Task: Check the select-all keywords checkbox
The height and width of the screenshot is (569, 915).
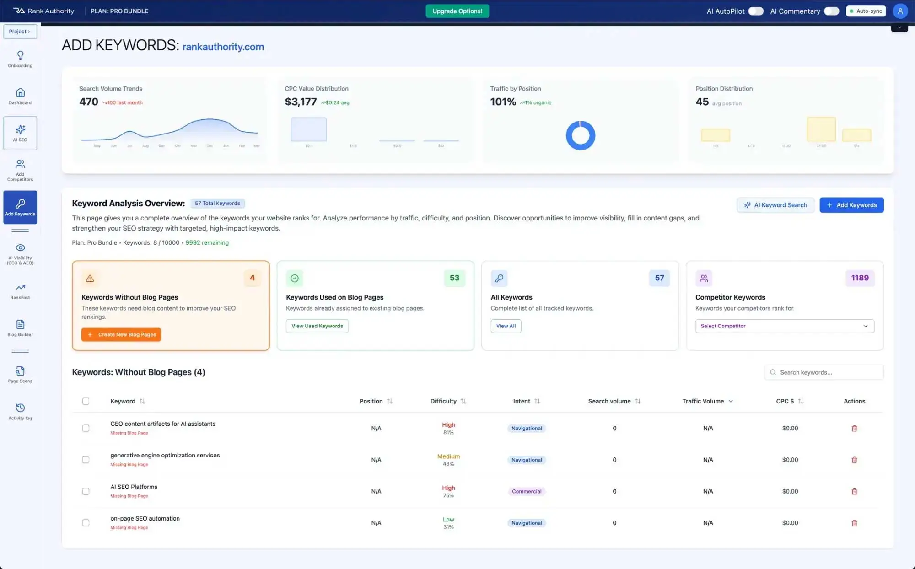Action: 86,401
